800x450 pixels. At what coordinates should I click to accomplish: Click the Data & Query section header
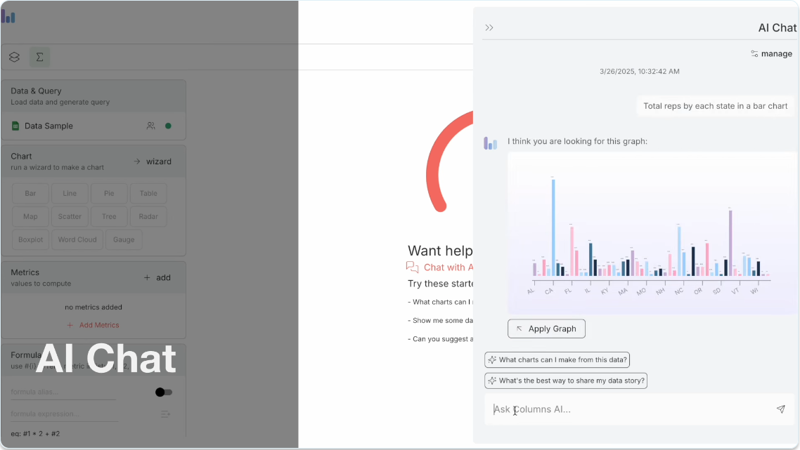pyautogui.click(x=93, y=95)
